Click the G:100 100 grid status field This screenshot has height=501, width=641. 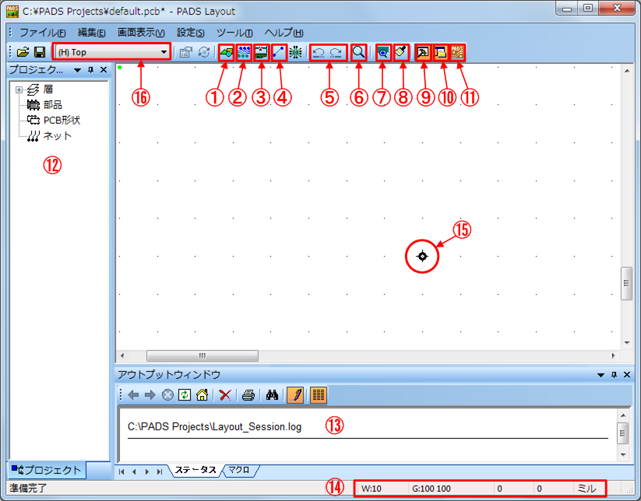(449, 489)
